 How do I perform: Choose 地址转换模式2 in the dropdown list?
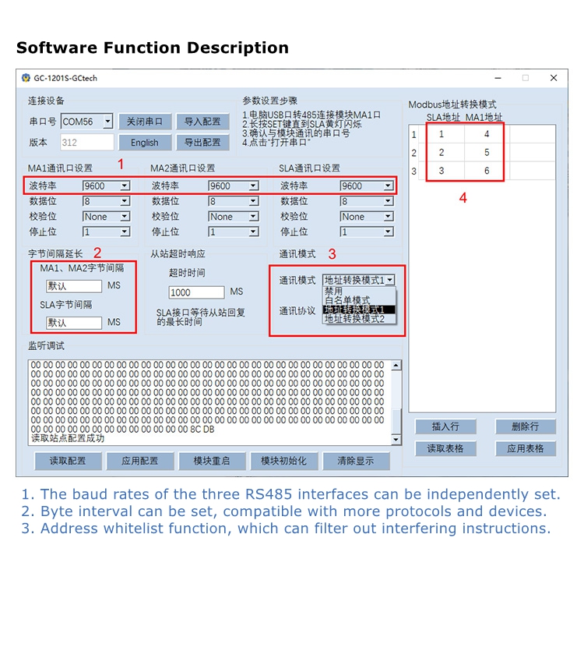click(x=354, y=319)
